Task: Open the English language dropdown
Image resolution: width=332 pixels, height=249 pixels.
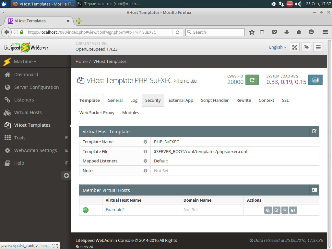Action: 278,47
